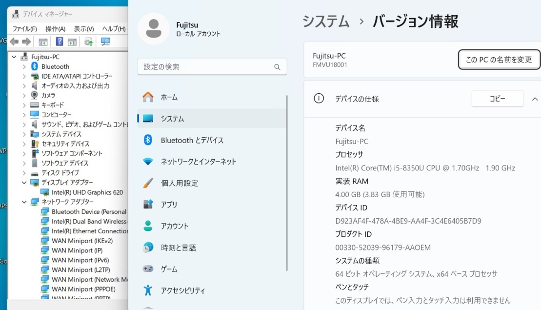The image size is (541, 310).
Task: Click the この PC の名前を変更 button
Action: pyautogui.click(x=499, y=59)
